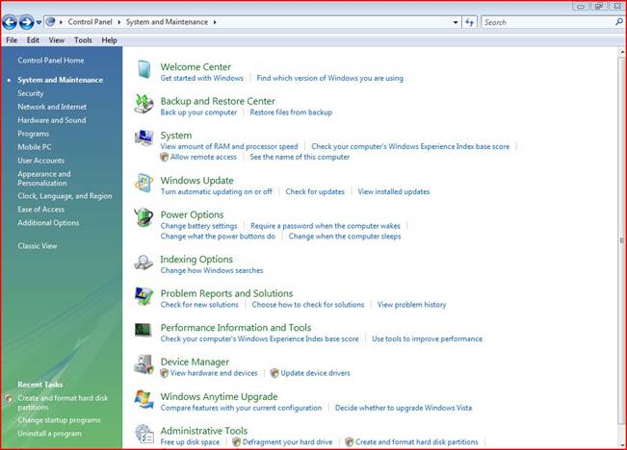This screenshot has width=627, height=450.
Task: Select the Power Options icon
Action: (144, 217)
